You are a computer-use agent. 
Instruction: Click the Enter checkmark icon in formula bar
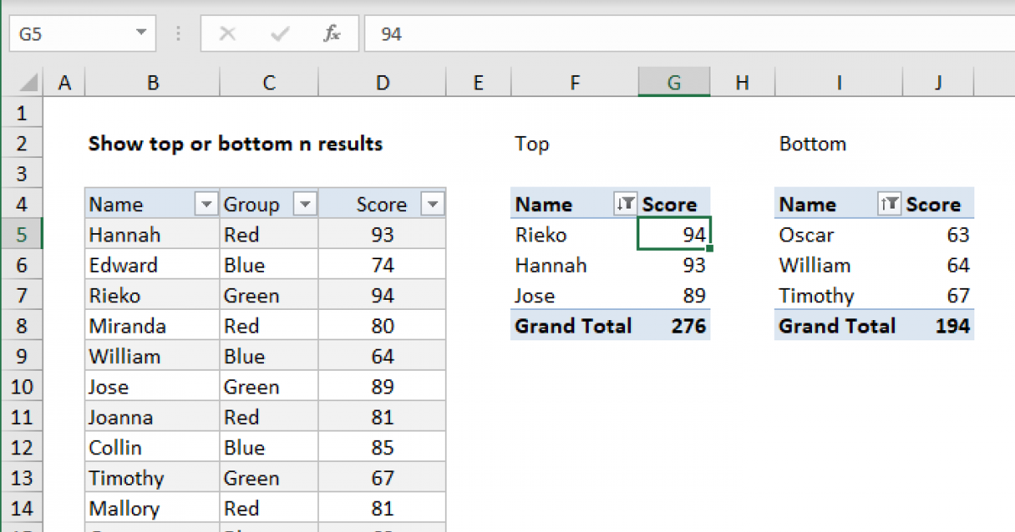point(279,34)
